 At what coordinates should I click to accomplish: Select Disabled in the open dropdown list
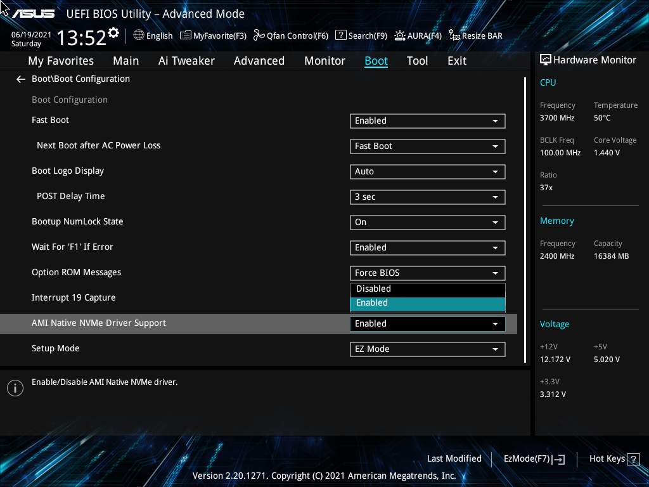coord(427,289)
